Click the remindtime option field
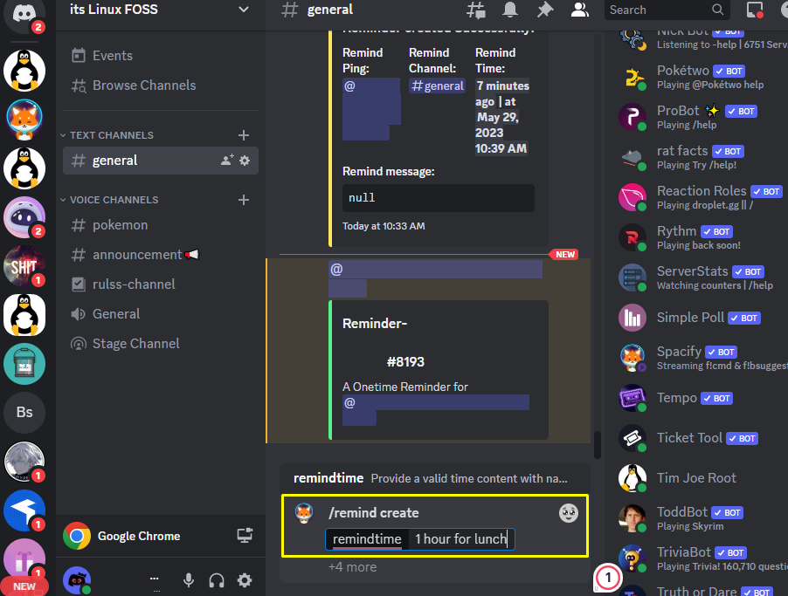 (419, 539)
